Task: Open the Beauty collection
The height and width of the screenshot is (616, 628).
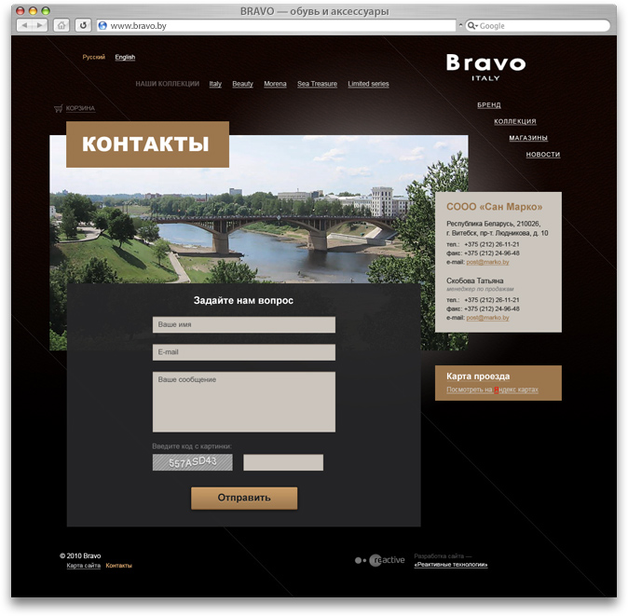Action: click(242, 84)
